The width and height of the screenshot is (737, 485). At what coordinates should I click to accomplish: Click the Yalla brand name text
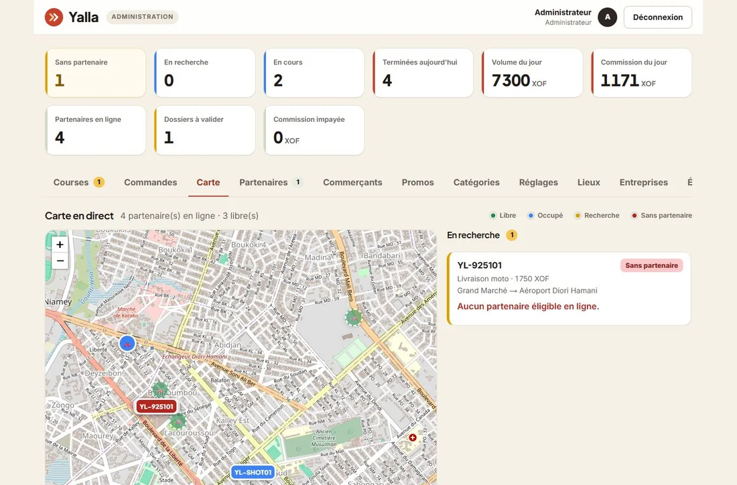point(84,17)
